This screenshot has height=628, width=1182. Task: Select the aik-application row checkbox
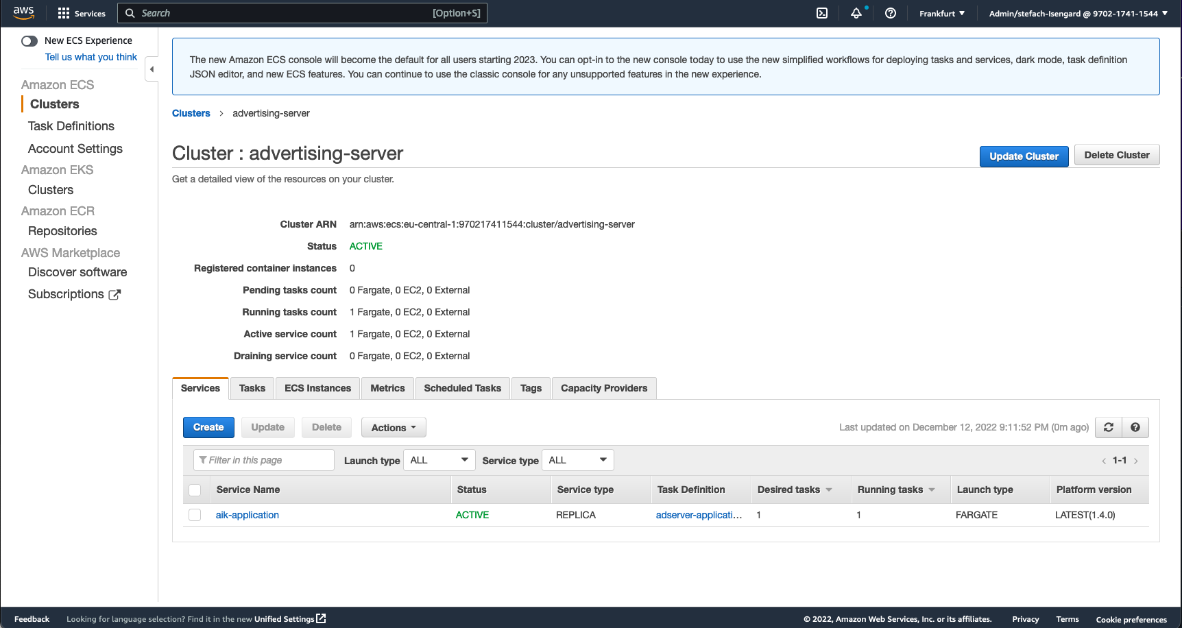click(x=195, y=515)
